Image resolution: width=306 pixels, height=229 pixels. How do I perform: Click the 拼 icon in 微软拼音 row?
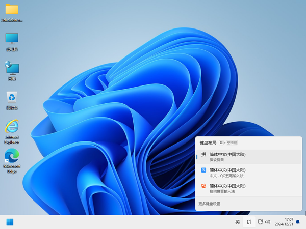203,154
